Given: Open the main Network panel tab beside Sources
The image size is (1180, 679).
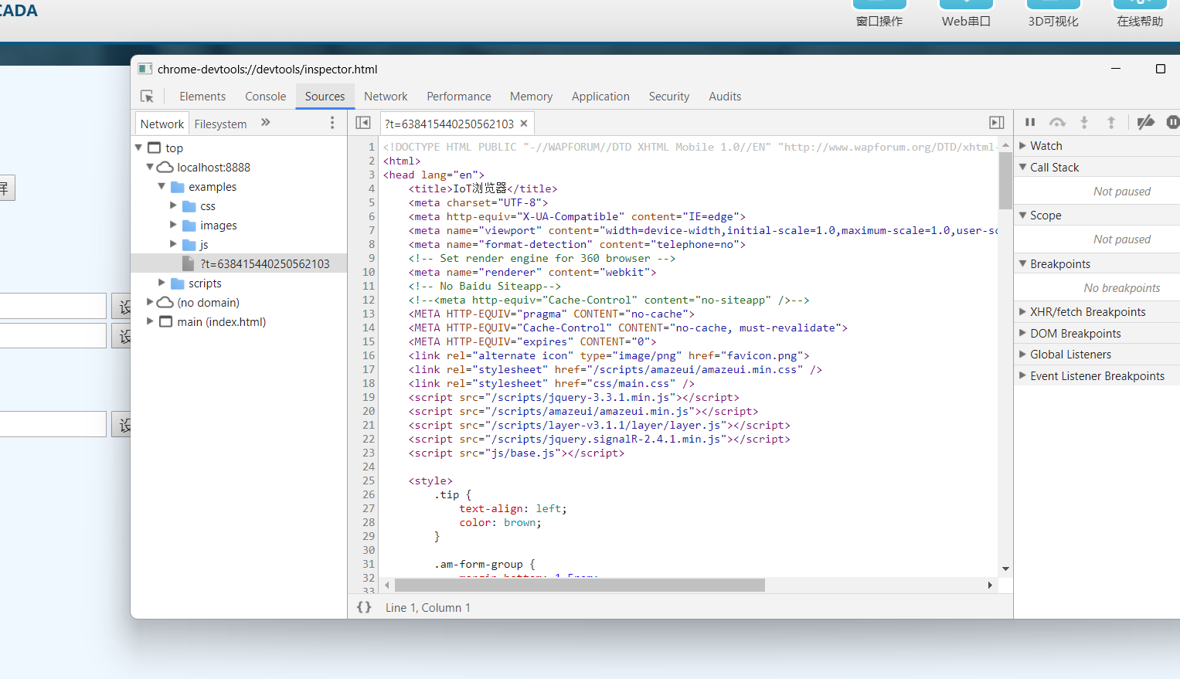Looking at the screenshot, I should 386,97.
